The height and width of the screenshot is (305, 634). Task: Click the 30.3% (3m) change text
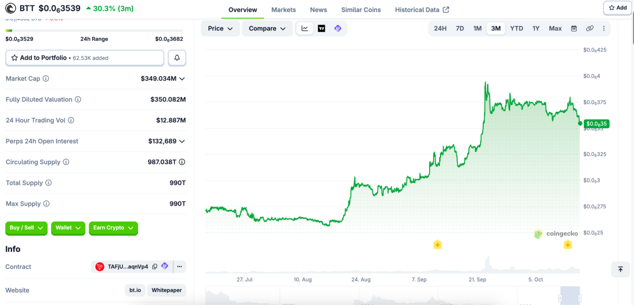pos(110,8)
